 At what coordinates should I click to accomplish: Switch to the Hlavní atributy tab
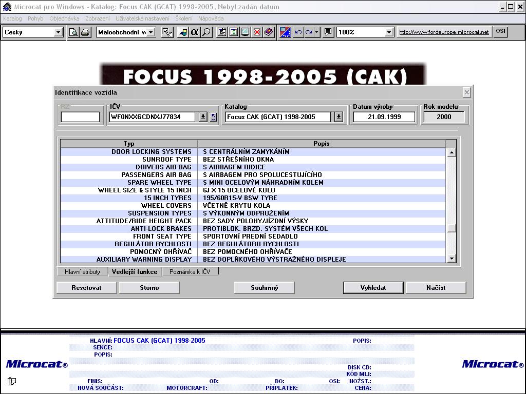click(x=82, y=272)
